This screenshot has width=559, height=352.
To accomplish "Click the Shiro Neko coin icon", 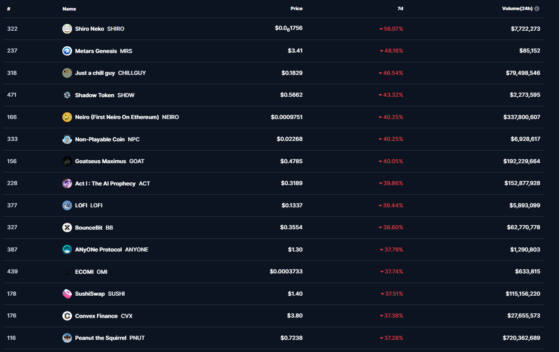I will [x=67, y=29].
